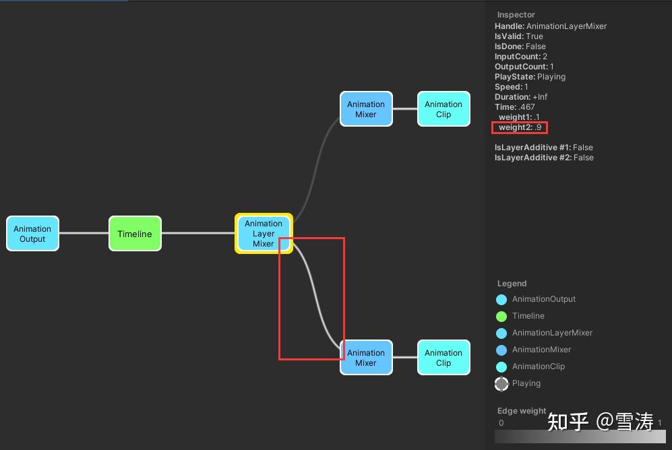Click the top Animation Mixer node
672x450 pixels.
366,108
